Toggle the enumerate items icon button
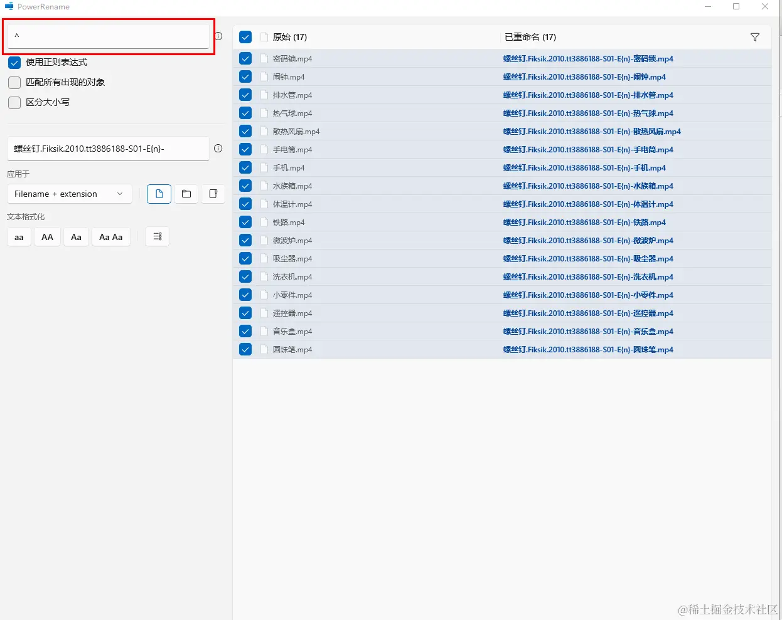Screen dimensions: 782x620 coord(158,236)
